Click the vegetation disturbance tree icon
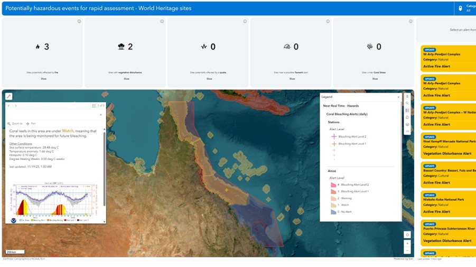Viewport: 476px width, 267px height. click(x=121, y=47)
